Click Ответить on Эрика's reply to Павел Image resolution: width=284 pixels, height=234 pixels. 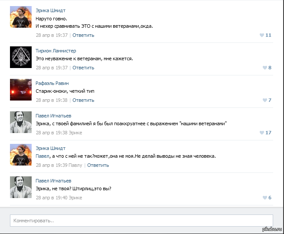coord(98,165)
